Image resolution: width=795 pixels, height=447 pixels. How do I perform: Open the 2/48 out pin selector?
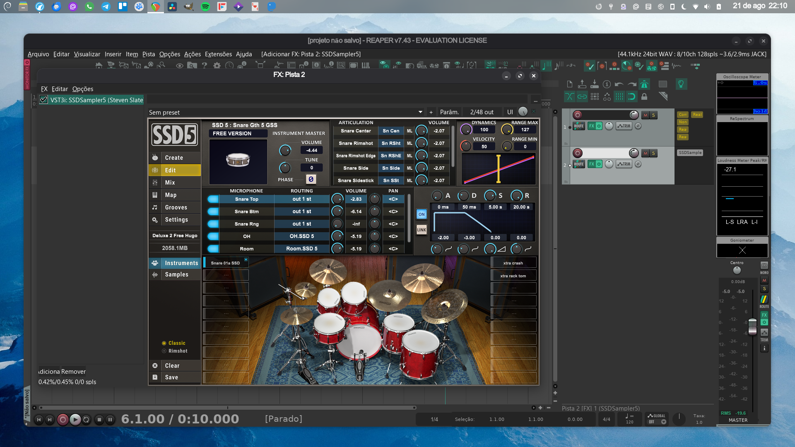coord(482,112)
